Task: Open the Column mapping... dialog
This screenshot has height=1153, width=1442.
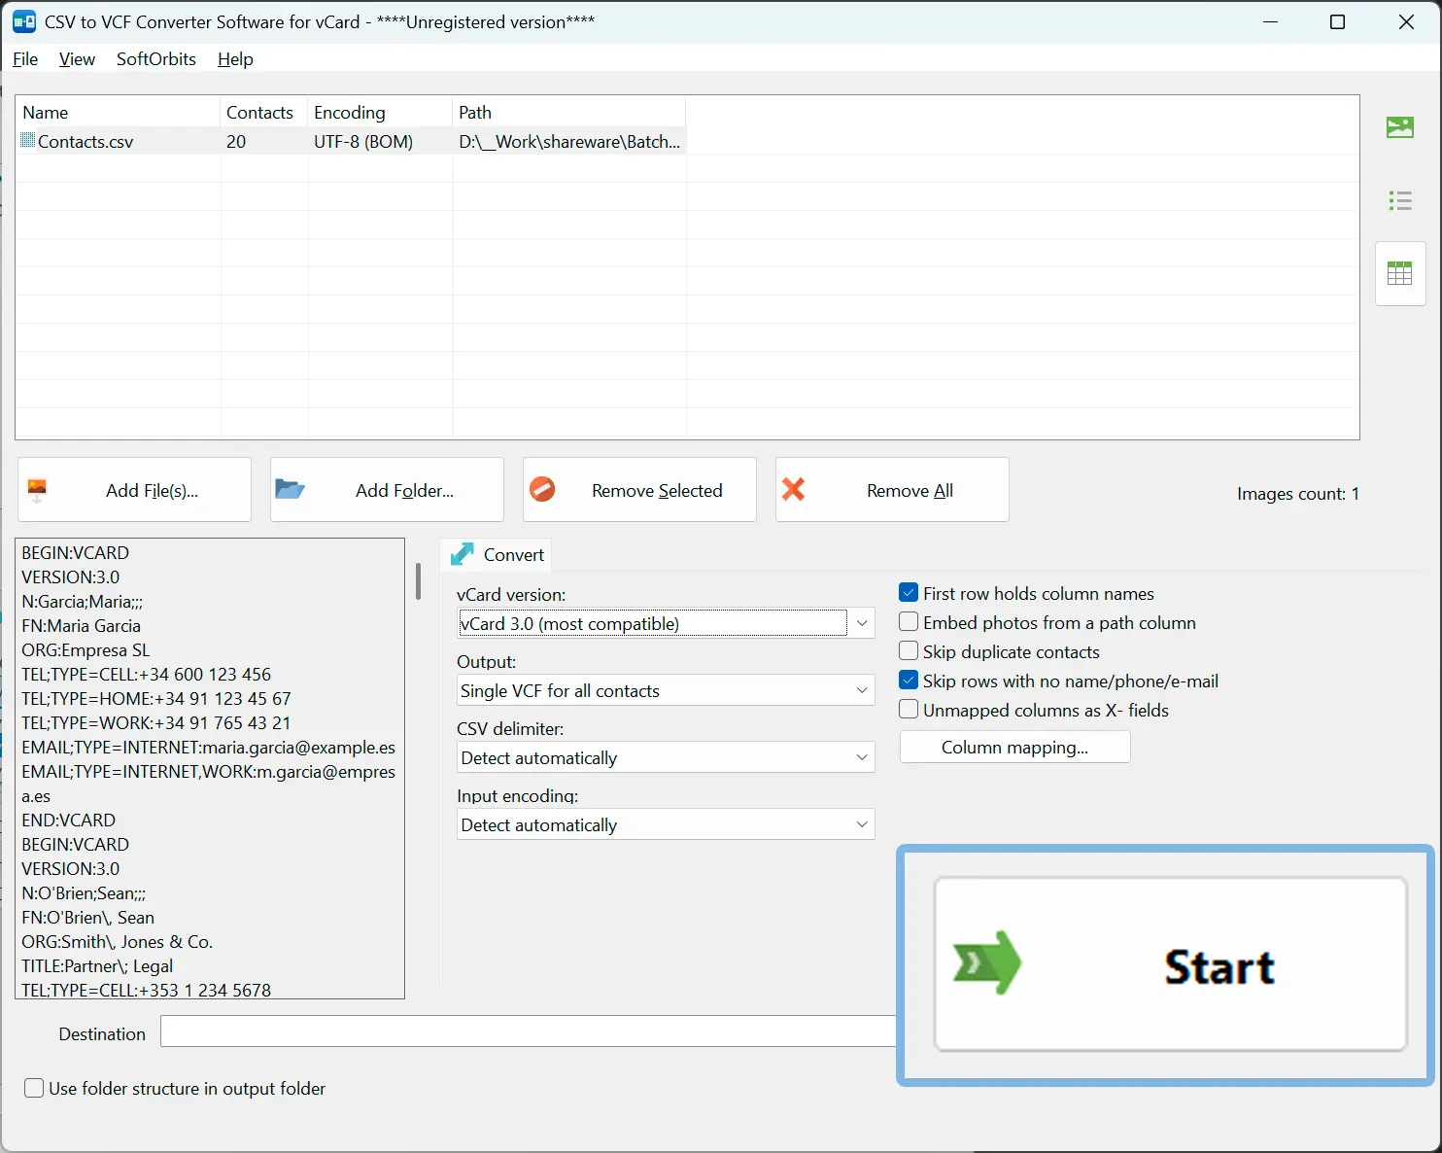Action: pyautogui.click(x=1014, y=747)
